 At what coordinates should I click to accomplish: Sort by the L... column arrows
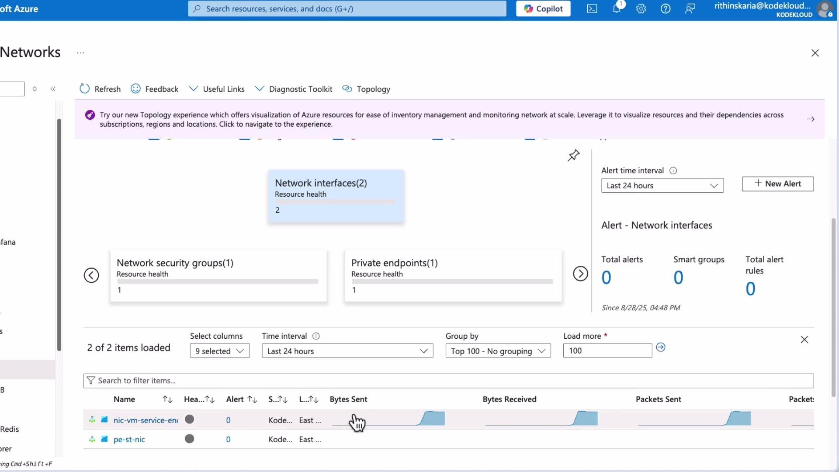(x=314, y=399)
